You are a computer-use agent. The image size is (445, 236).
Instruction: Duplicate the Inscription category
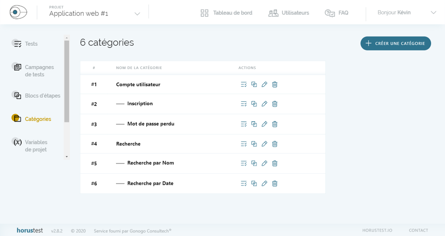point(254,104)
